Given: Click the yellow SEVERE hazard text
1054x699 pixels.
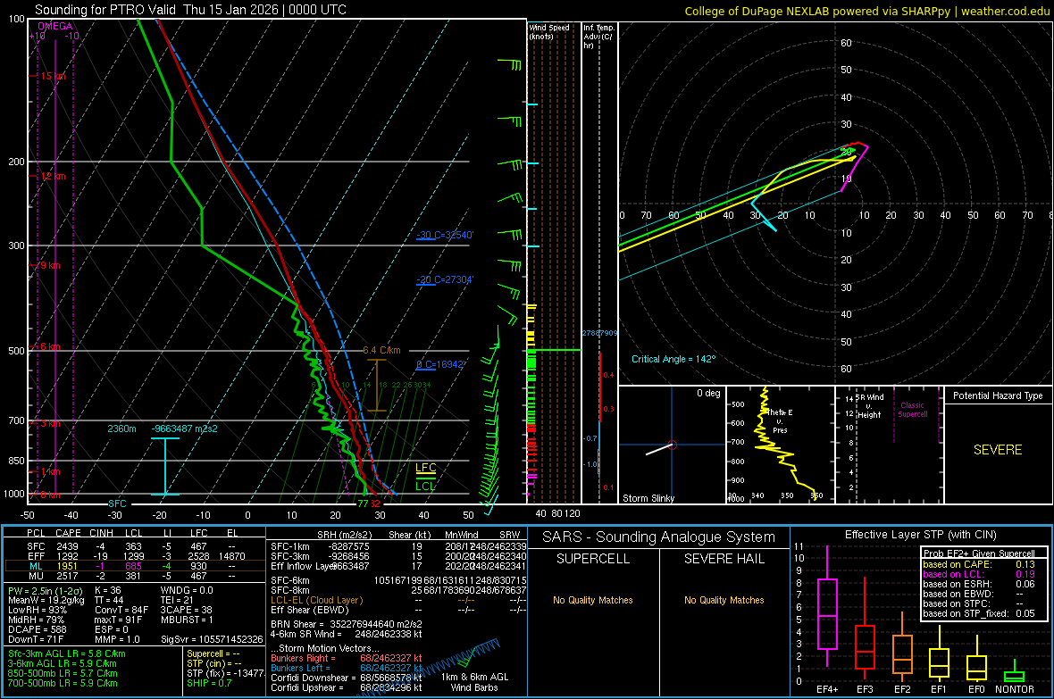Looking at the screenshot, I should click(998, 450).
